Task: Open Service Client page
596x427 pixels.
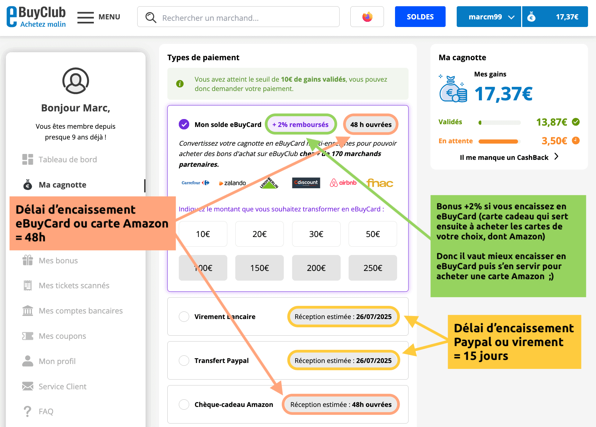Action: click(x=62, y=387)
